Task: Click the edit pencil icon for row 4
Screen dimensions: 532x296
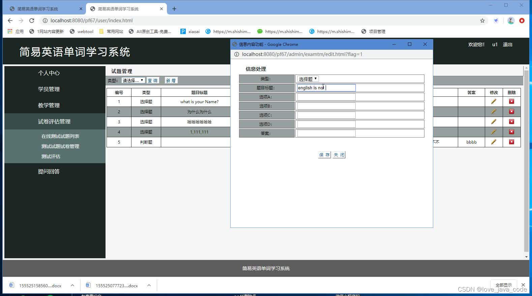Action: (494, 132)
